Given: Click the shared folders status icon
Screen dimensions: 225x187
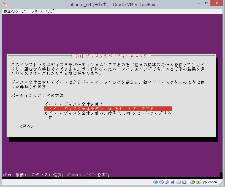Looking at the screenshot, I should click(x=178, y=182).
